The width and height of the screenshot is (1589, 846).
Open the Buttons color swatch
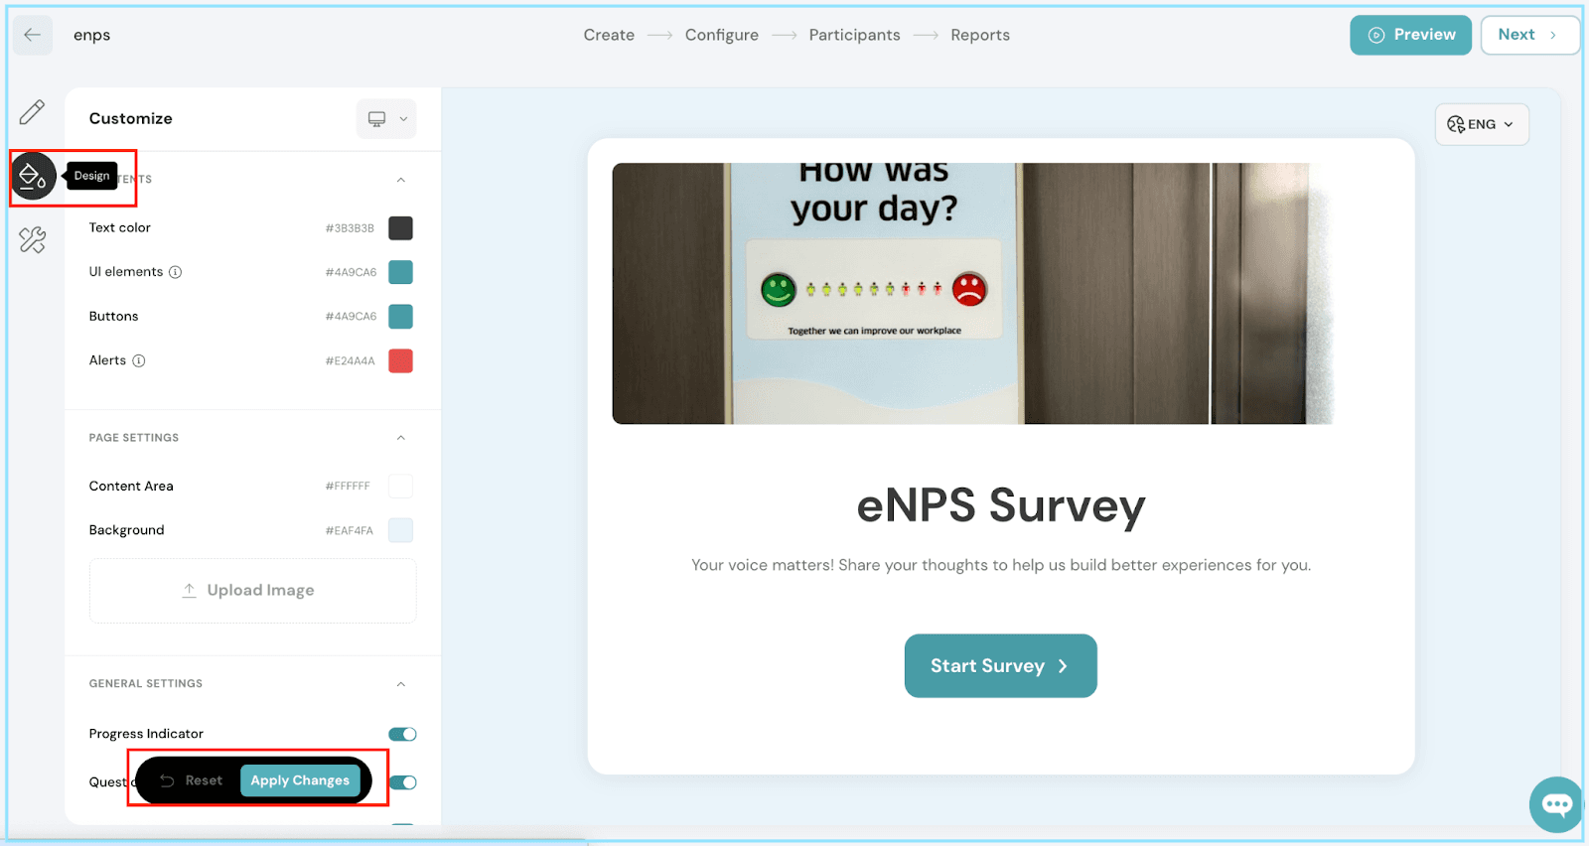[400, 317]
